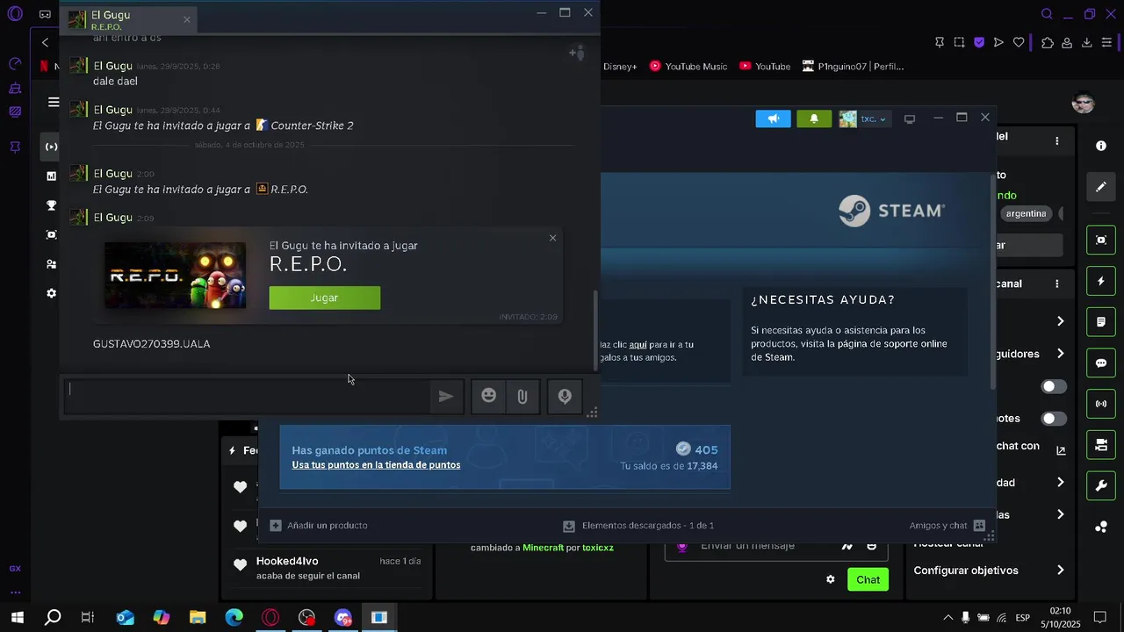
Task: Click the Steam announcements megaphone button
Action: click(773, 118)
